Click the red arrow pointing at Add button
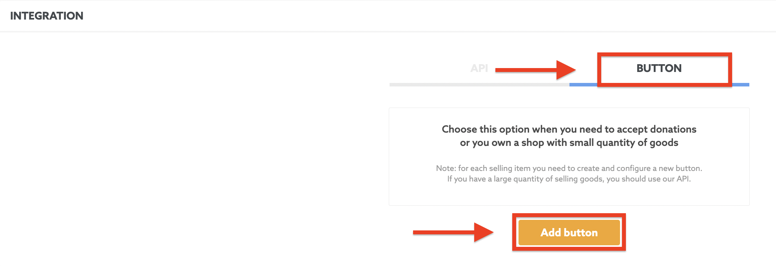This screenshot has height=266, width=776. tap(453, 232)
